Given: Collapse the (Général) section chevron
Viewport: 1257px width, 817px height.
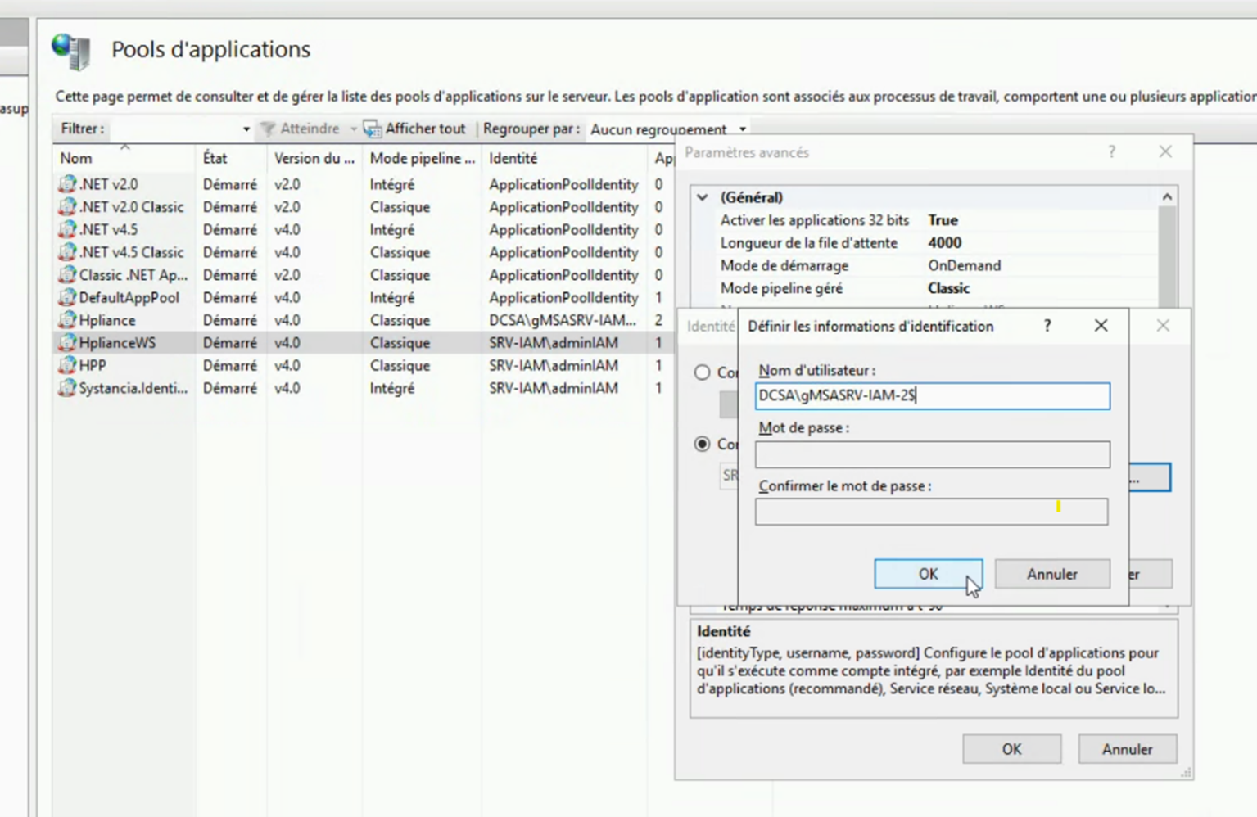Looking at the screenshot, I should 703,197.
